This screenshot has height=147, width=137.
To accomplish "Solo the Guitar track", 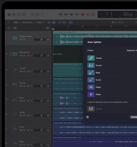I will [24, 116].
